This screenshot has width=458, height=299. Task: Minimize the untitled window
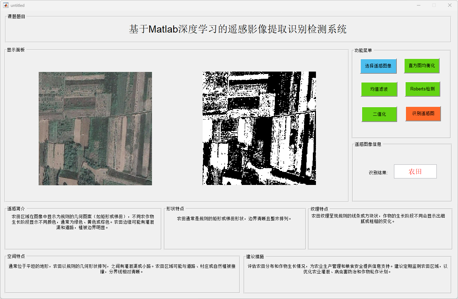point(419,5)
